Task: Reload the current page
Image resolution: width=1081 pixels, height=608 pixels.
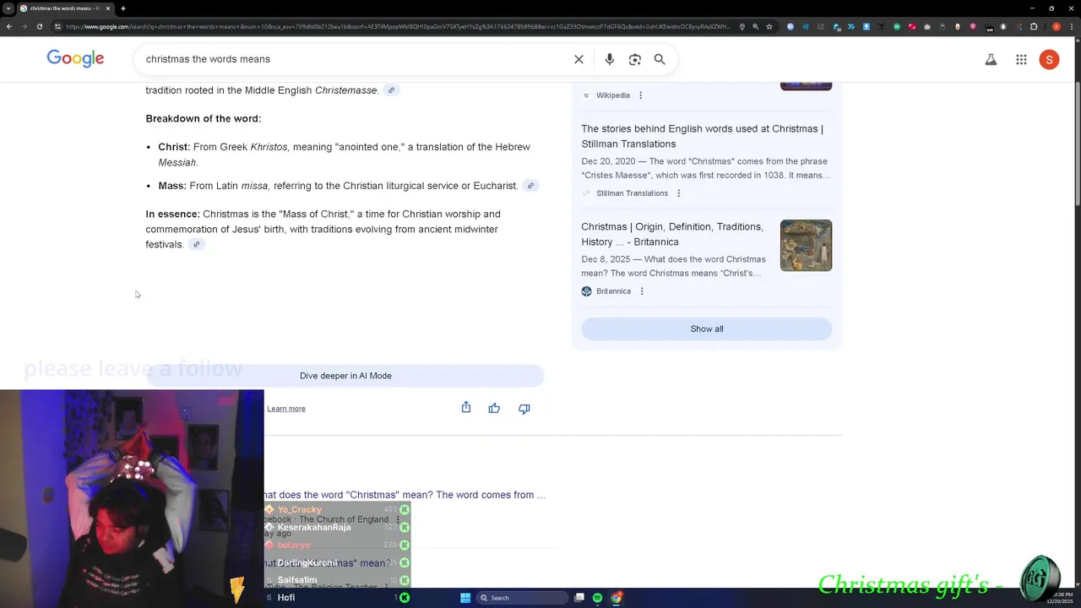Action: pos(39,26)
